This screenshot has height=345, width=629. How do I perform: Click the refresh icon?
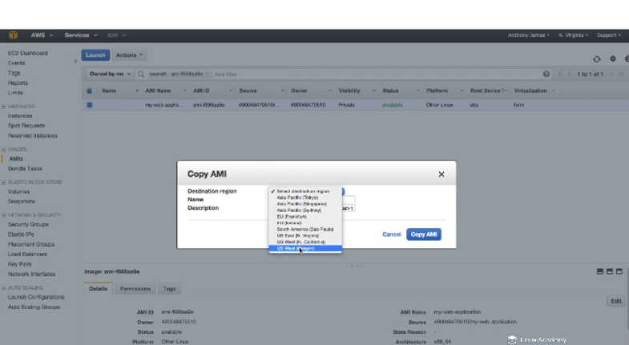(597, 59)
